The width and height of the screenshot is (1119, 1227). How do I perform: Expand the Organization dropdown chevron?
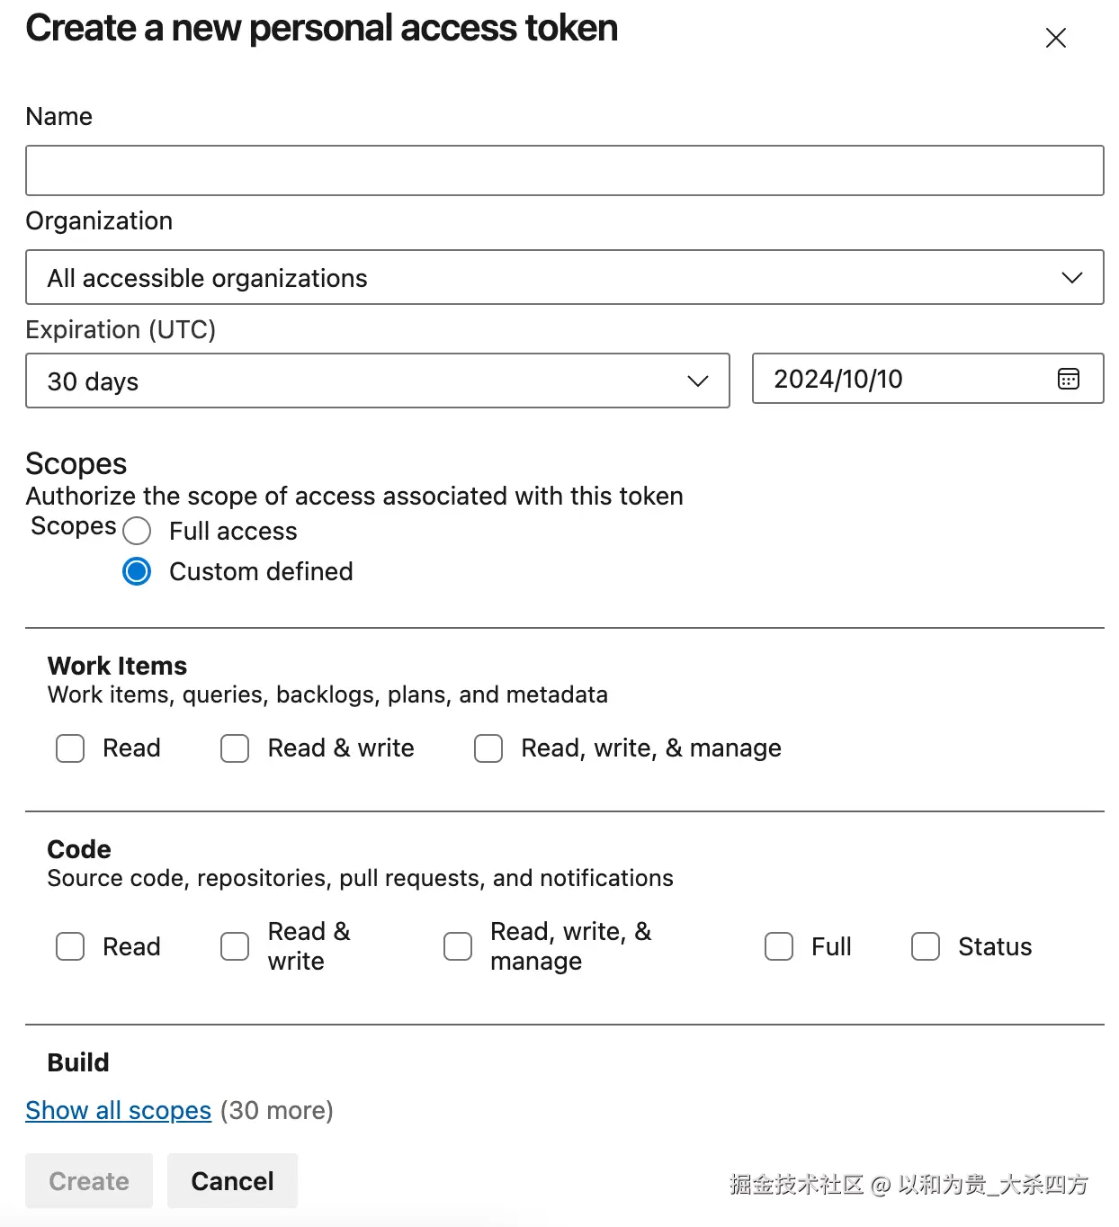(x=1071, y=278)
